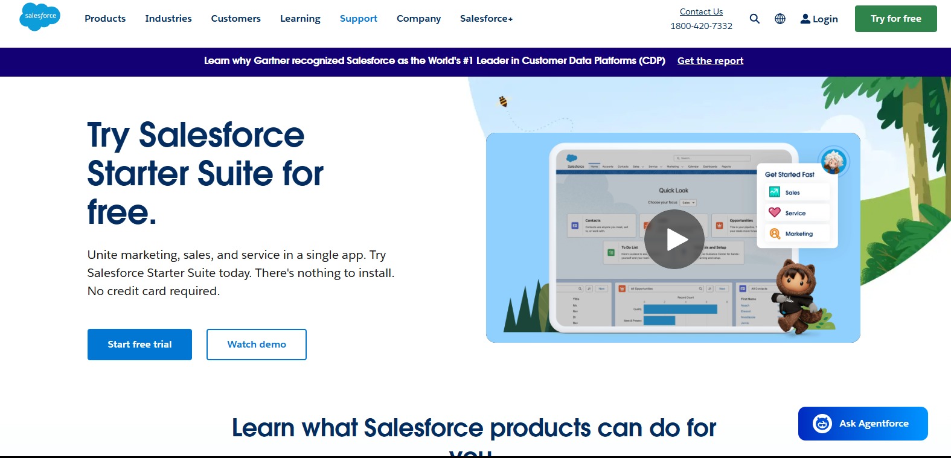The image size is (951, 458).
Task: Click the Watch demo button
Action: coord(257,345)
